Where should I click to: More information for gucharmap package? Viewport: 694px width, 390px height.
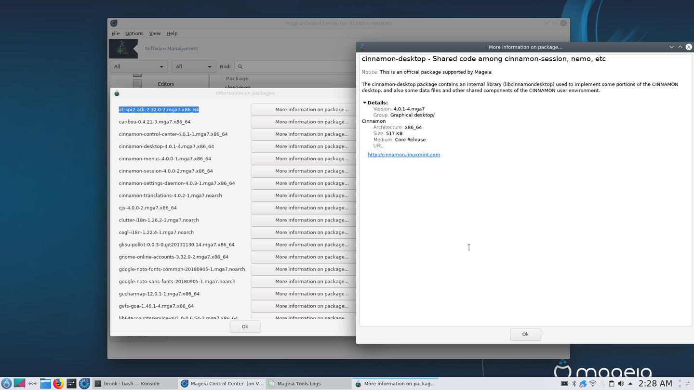point(303,294)
